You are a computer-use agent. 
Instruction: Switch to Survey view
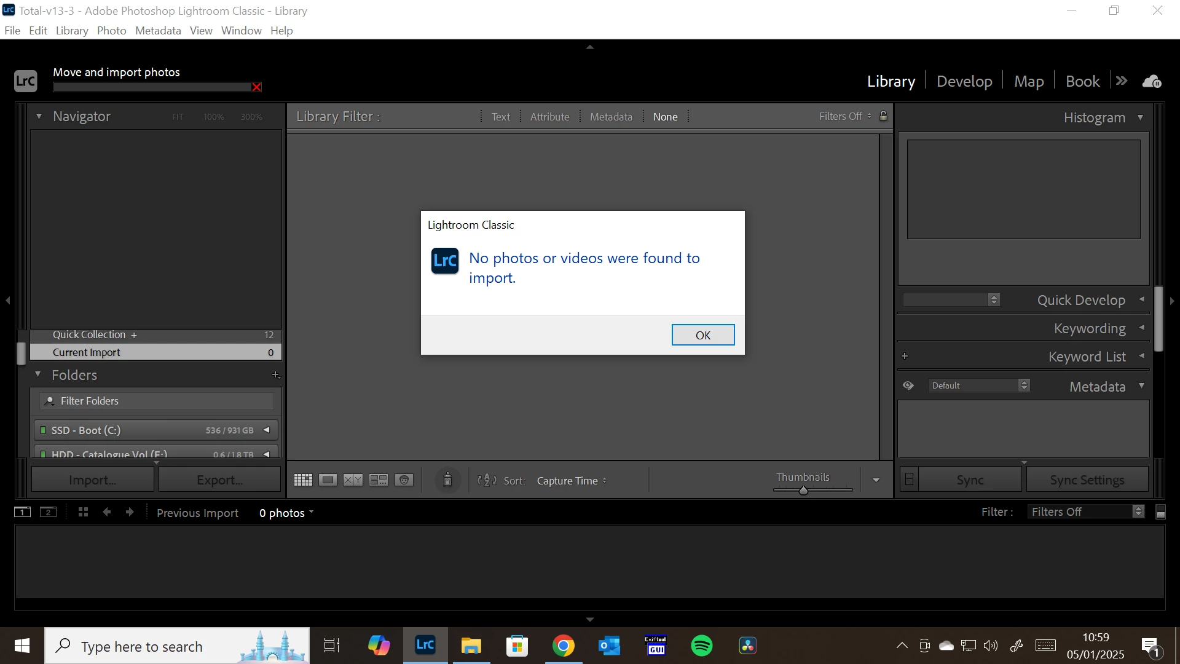coord(379,480)
